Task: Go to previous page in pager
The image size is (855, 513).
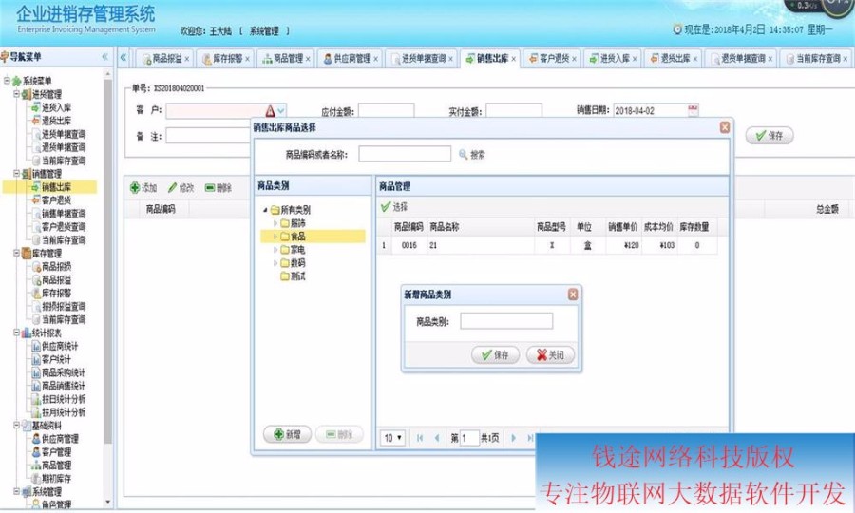Action: coord(437,438)
